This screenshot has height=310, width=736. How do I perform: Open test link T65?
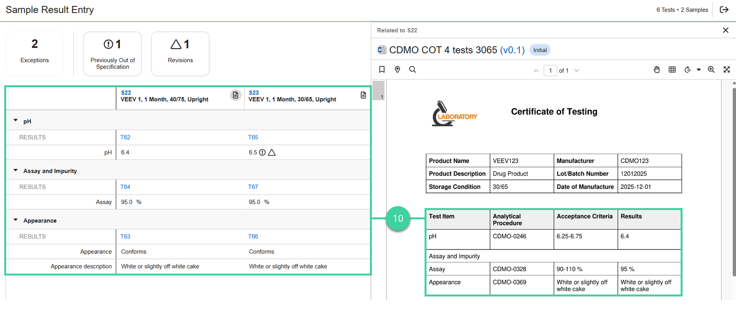(253, 137)
